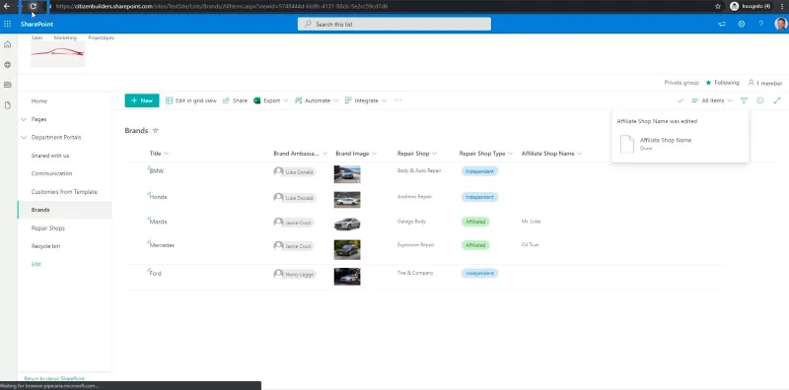
Task: Reload the page with the refresh button
Action: click(x=33, y=6)
